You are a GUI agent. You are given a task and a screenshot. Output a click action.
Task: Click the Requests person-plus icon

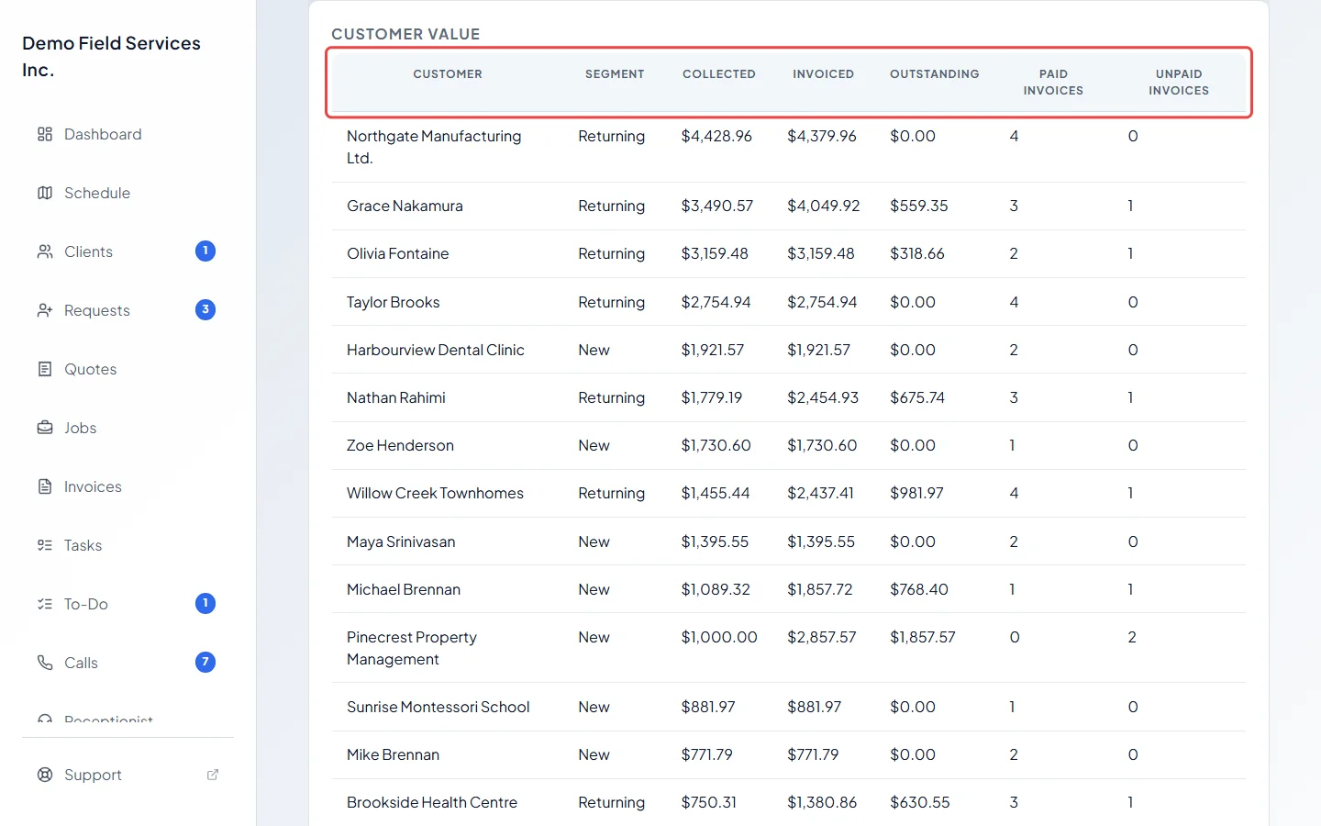[45, 310]
